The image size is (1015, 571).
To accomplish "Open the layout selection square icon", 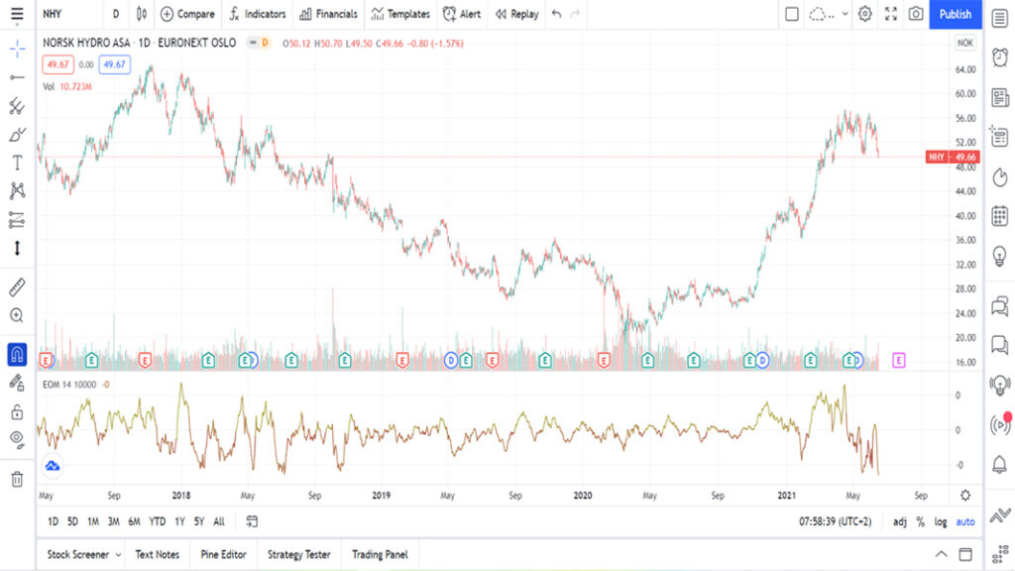I will (792, 14).
